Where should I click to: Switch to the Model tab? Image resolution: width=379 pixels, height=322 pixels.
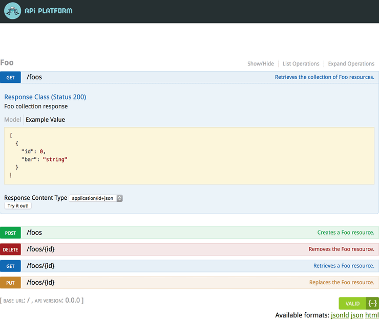[13, 120]
